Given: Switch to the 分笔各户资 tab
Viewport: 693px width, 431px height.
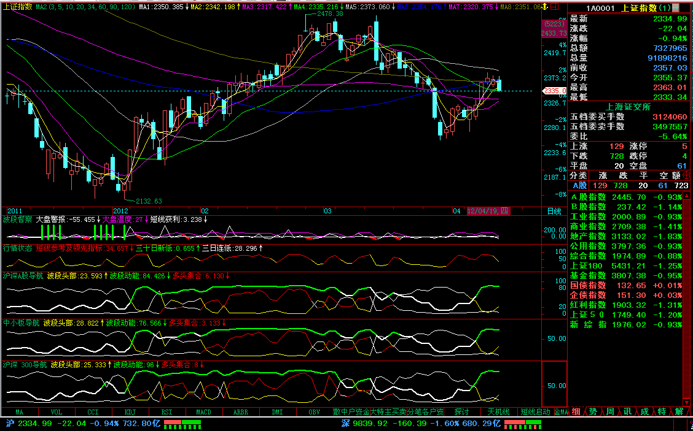Looking at the screenshot, I should [x=425, y=412].
